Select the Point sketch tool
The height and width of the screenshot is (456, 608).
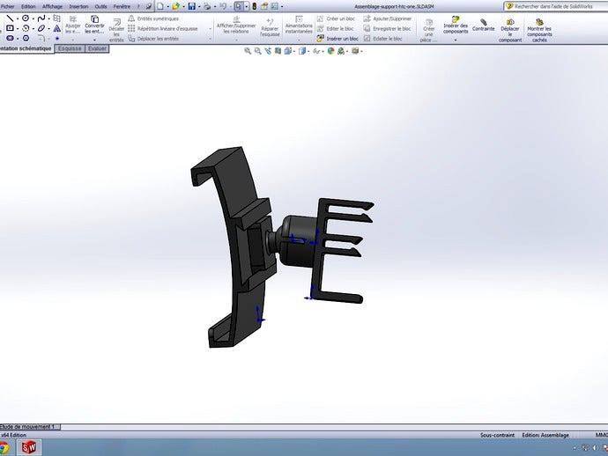(x=57, y=39)
